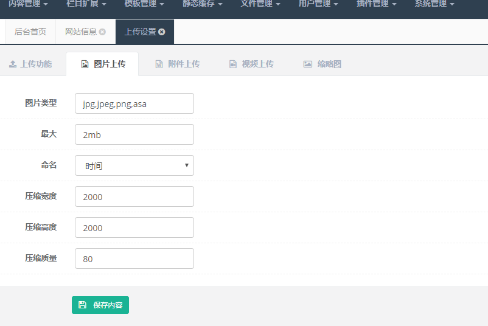Click the document icon beside 附件上传

tap(159, 64)
